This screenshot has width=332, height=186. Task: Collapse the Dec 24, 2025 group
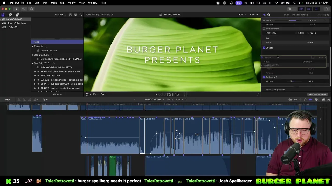click(32, 63)
